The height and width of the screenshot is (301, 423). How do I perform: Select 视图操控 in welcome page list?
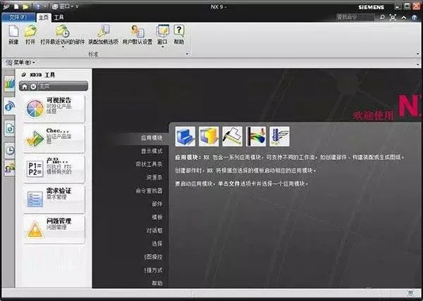pos(154,257)
